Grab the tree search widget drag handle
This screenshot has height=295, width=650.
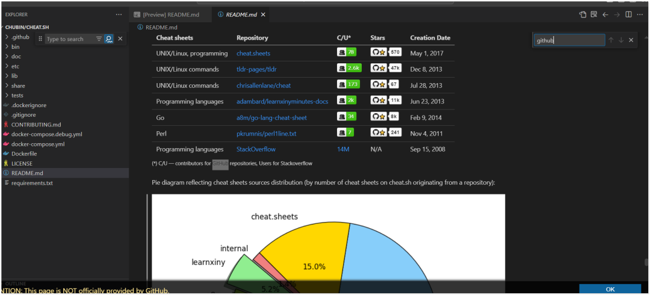click(40, 39)
